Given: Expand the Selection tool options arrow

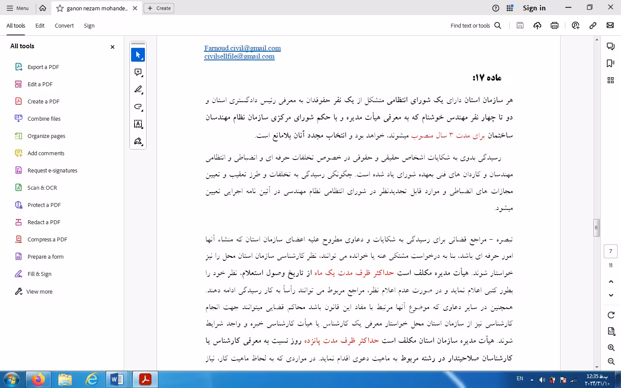Looking at the screenshot, I should point(142,59).
